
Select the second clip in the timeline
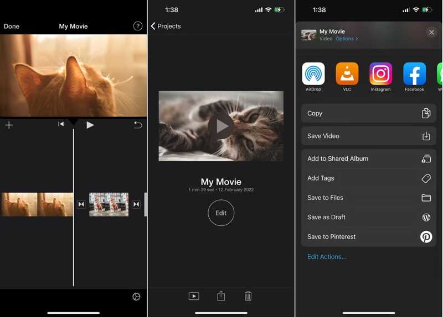pos(109,204)
